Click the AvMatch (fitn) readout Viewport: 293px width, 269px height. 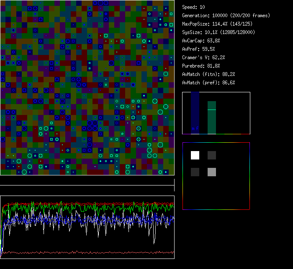[x=208, y=74]
